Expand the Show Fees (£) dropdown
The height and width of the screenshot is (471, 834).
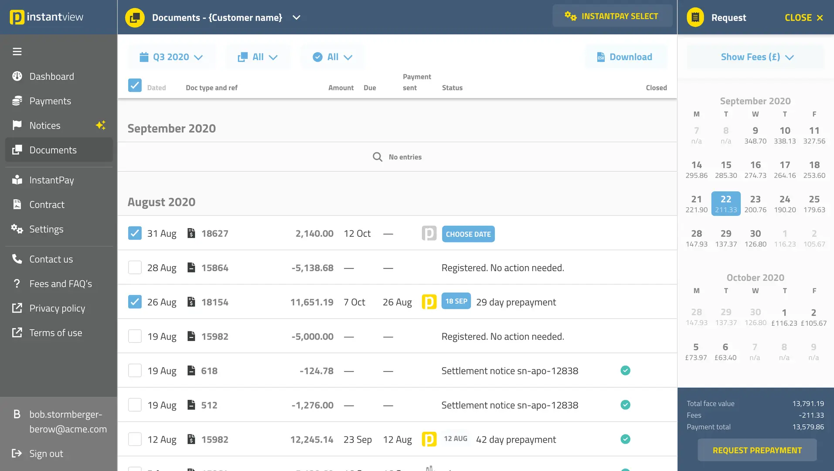tap(756, 57)
